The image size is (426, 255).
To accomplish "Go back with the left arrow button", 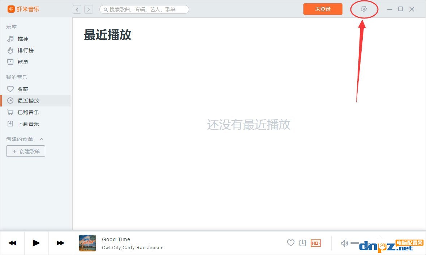I will click(x=77, y=9).
